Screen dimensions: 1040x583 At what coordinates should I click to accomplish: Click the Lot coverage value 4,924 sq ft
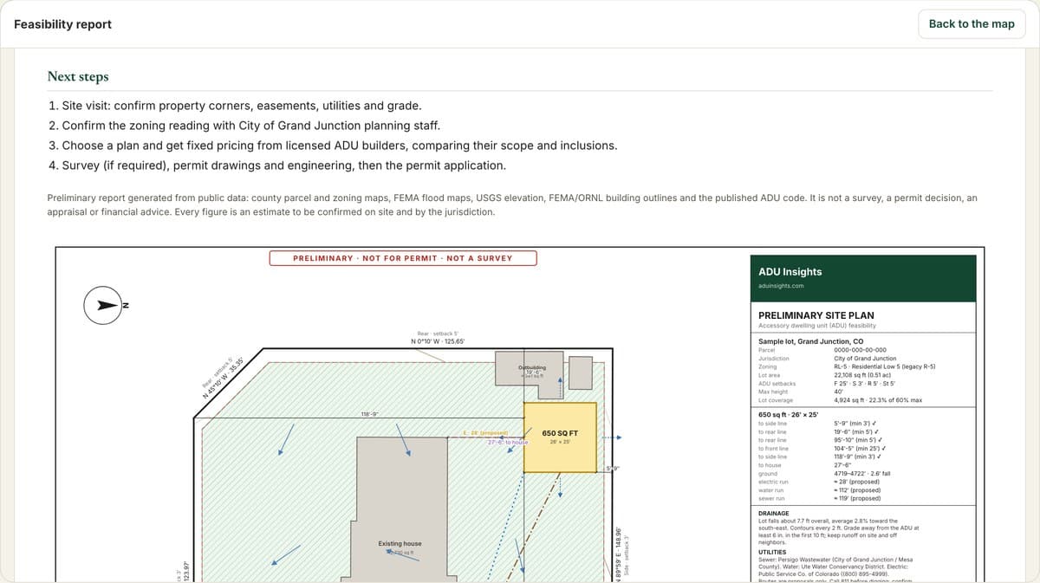point(878,400)
